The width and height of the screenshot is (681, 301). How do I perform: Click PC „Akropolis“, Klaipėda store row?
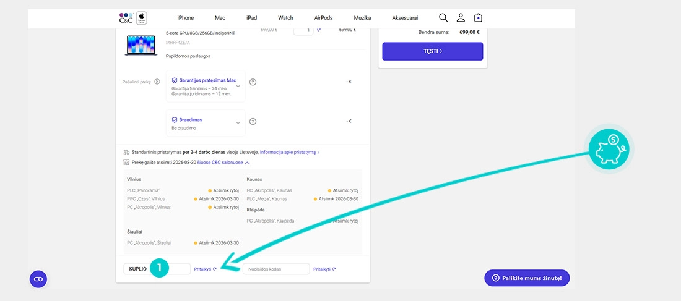(x=303, y=221)
